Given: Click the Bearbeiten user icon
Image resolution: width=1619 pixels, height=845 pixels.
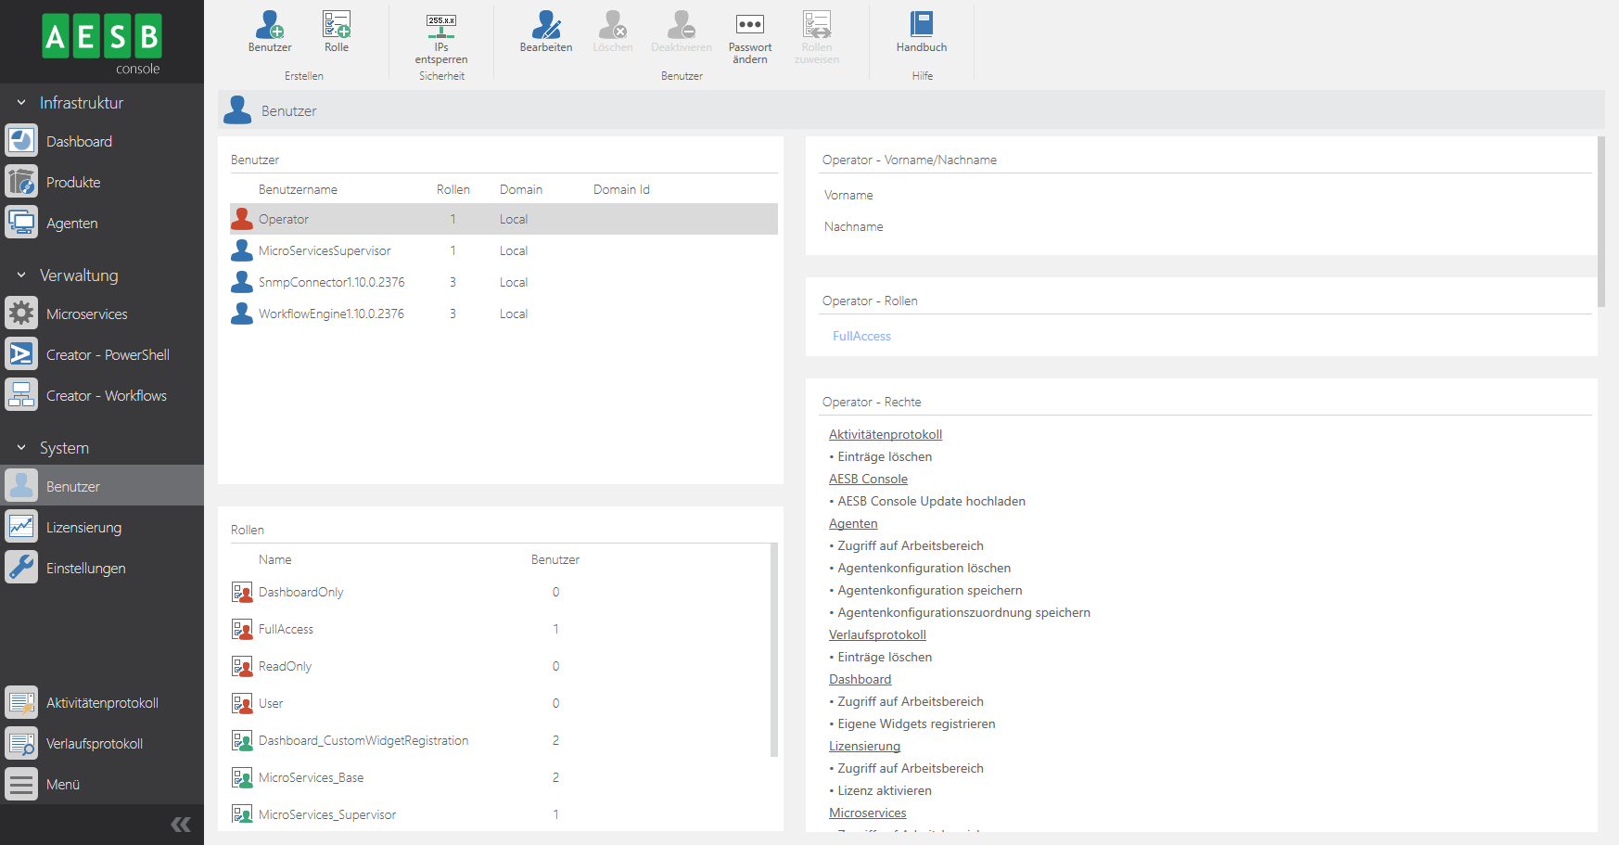Looking at the screenshot, I should tap(546, 32).
